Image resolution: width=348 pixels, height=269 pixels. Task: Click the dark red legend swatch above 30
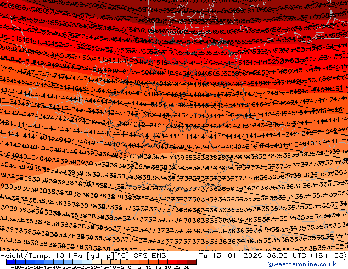(192, 262)
